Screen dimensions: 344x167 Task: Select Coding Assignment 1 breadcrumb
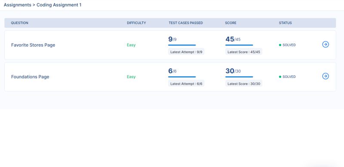pyautogui.click(x=59, y=5)
